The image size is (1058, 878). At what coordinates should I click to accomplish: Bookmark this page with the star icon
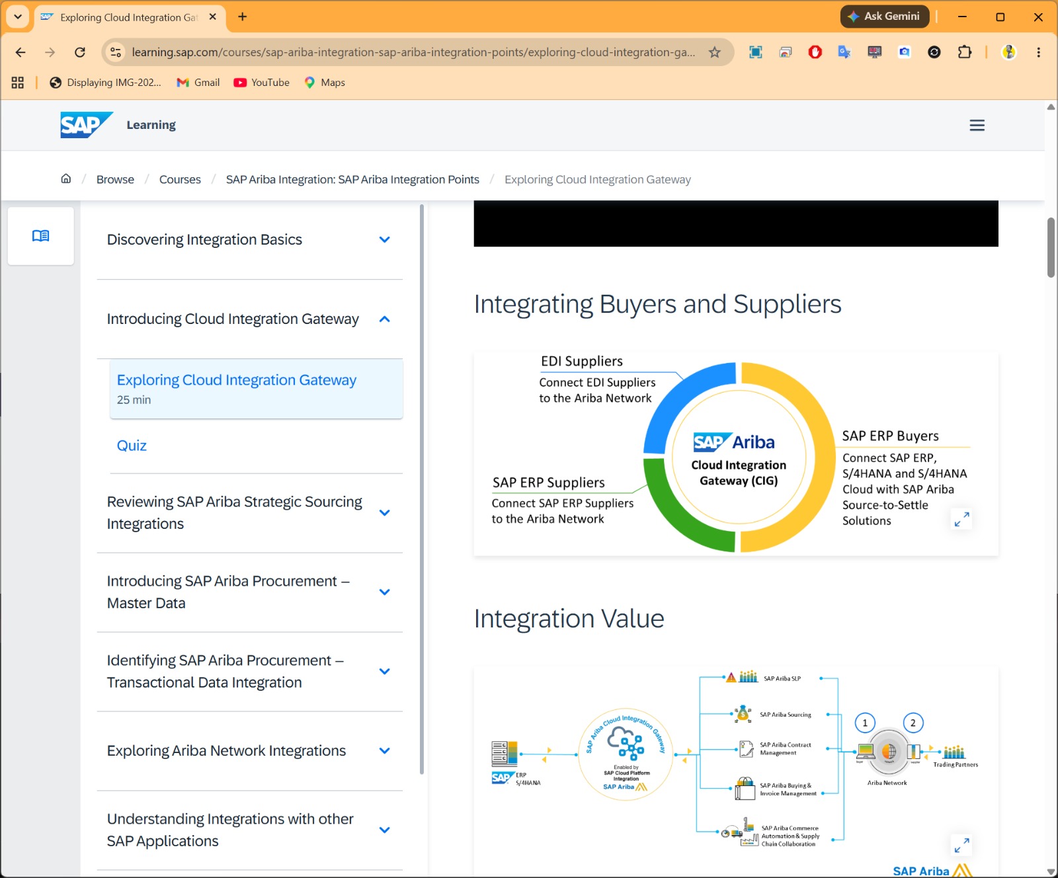click(715, 52)
